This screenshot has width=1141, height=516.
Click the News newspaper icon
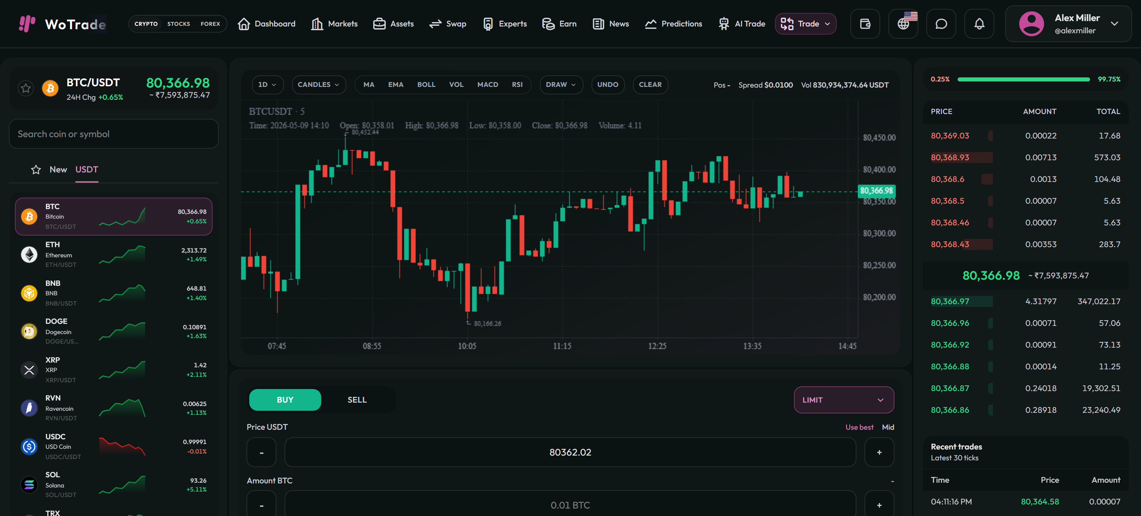click(x=598, y=24)
